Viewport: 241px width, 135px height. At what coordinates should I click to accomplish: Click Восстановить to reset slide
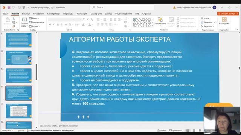point(37,22)
